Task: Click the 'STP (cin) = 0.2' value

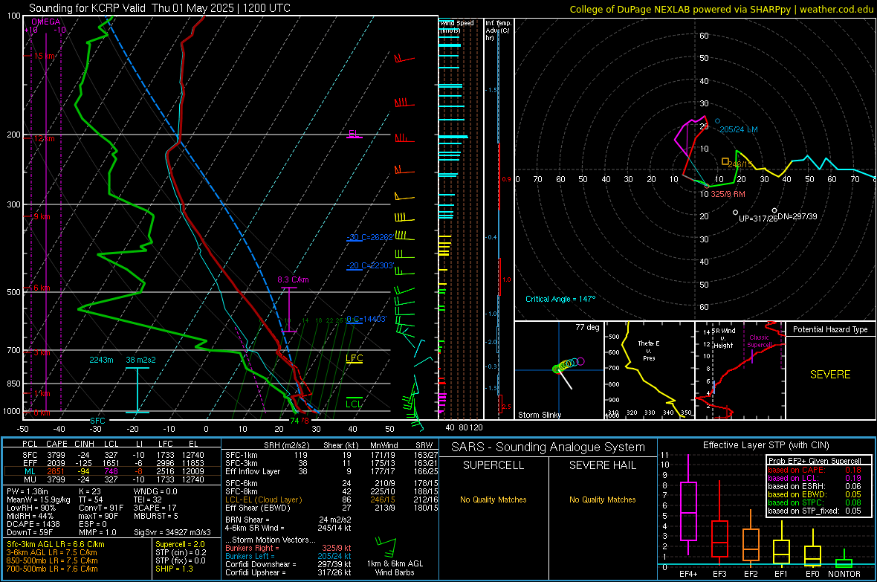Action: pos(181,553)
